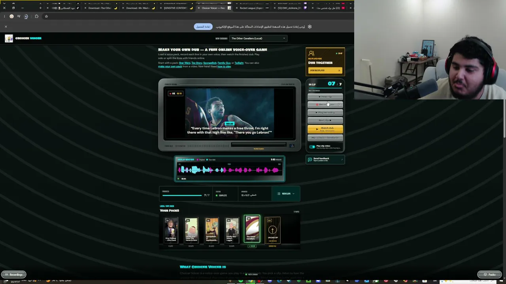The height and width of the screenshot is (284, 506).
Task: Bookmark this page with the star icon
Action: click(x=46, y=16)
